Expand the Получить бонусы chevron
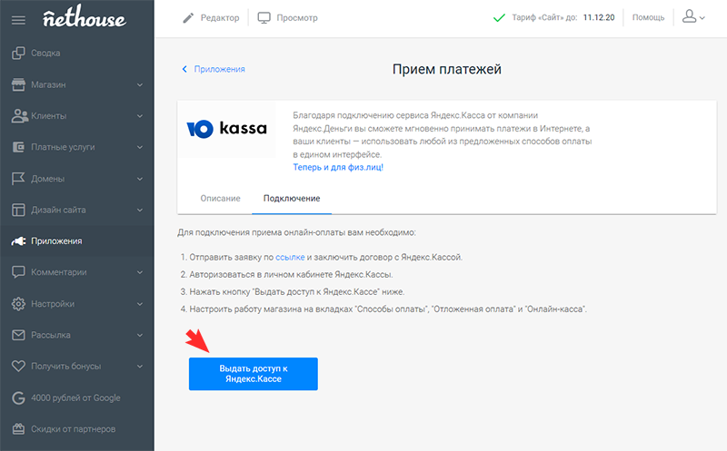 140,367
